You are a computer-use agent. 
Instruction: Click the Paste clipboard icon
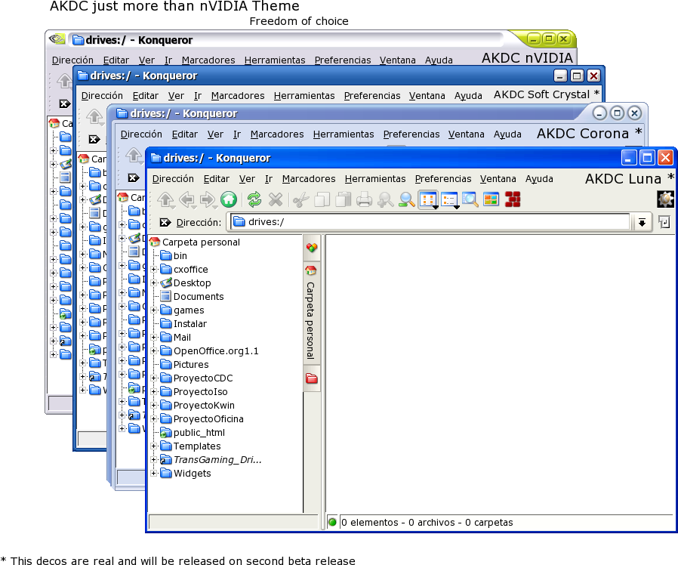tap(343, 199)
